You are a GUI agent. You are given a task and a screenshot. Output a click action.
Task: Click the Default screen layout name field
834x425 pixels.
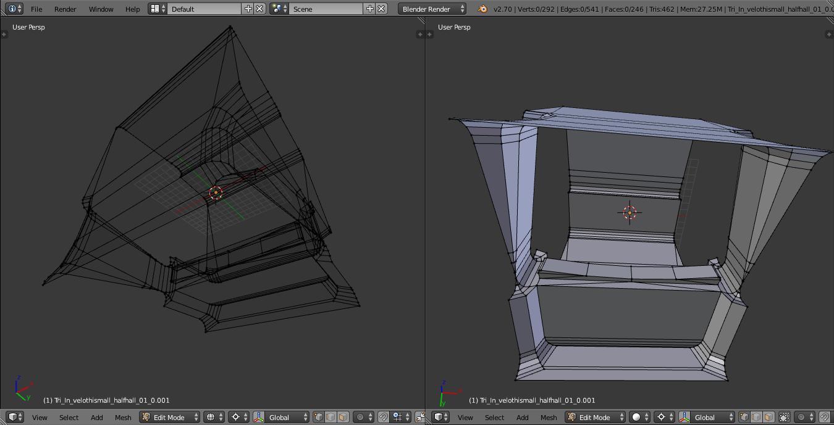204,9
